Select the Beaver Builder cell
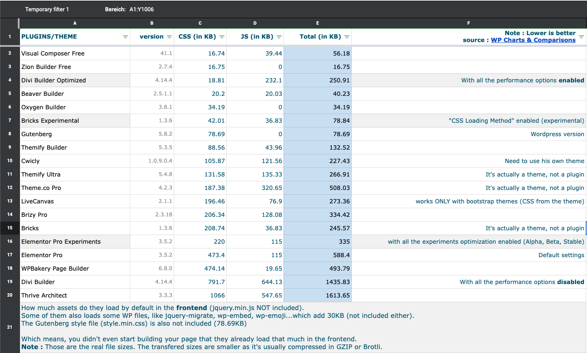 pyautogui.click(x=75, y=94)
